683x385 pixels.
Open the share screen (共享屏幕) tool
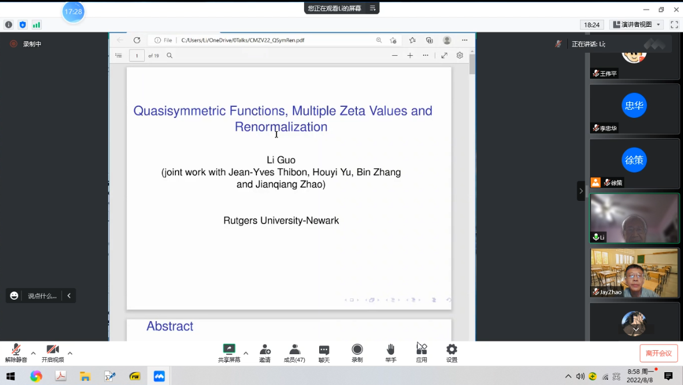(x=229, y=352)
